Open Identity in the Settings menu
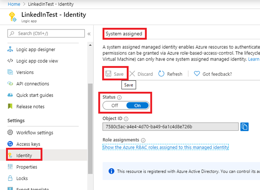The image size is (260, 190). click(x=24, y=155)
